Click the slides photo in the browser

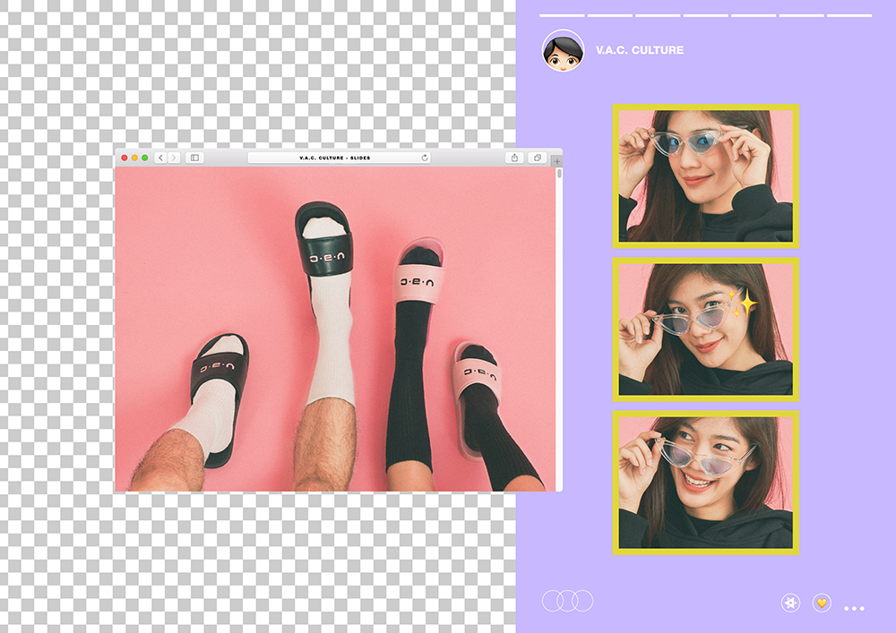[x=335, y=329]
